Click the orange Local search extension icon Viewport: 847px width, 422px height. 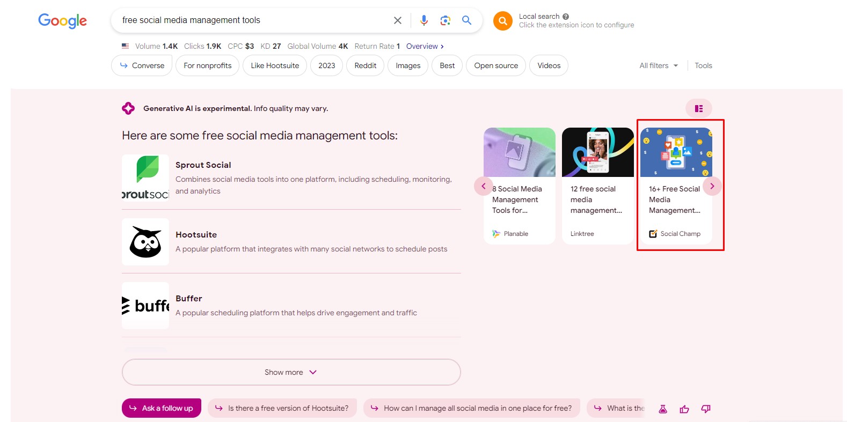coord(503,21)
